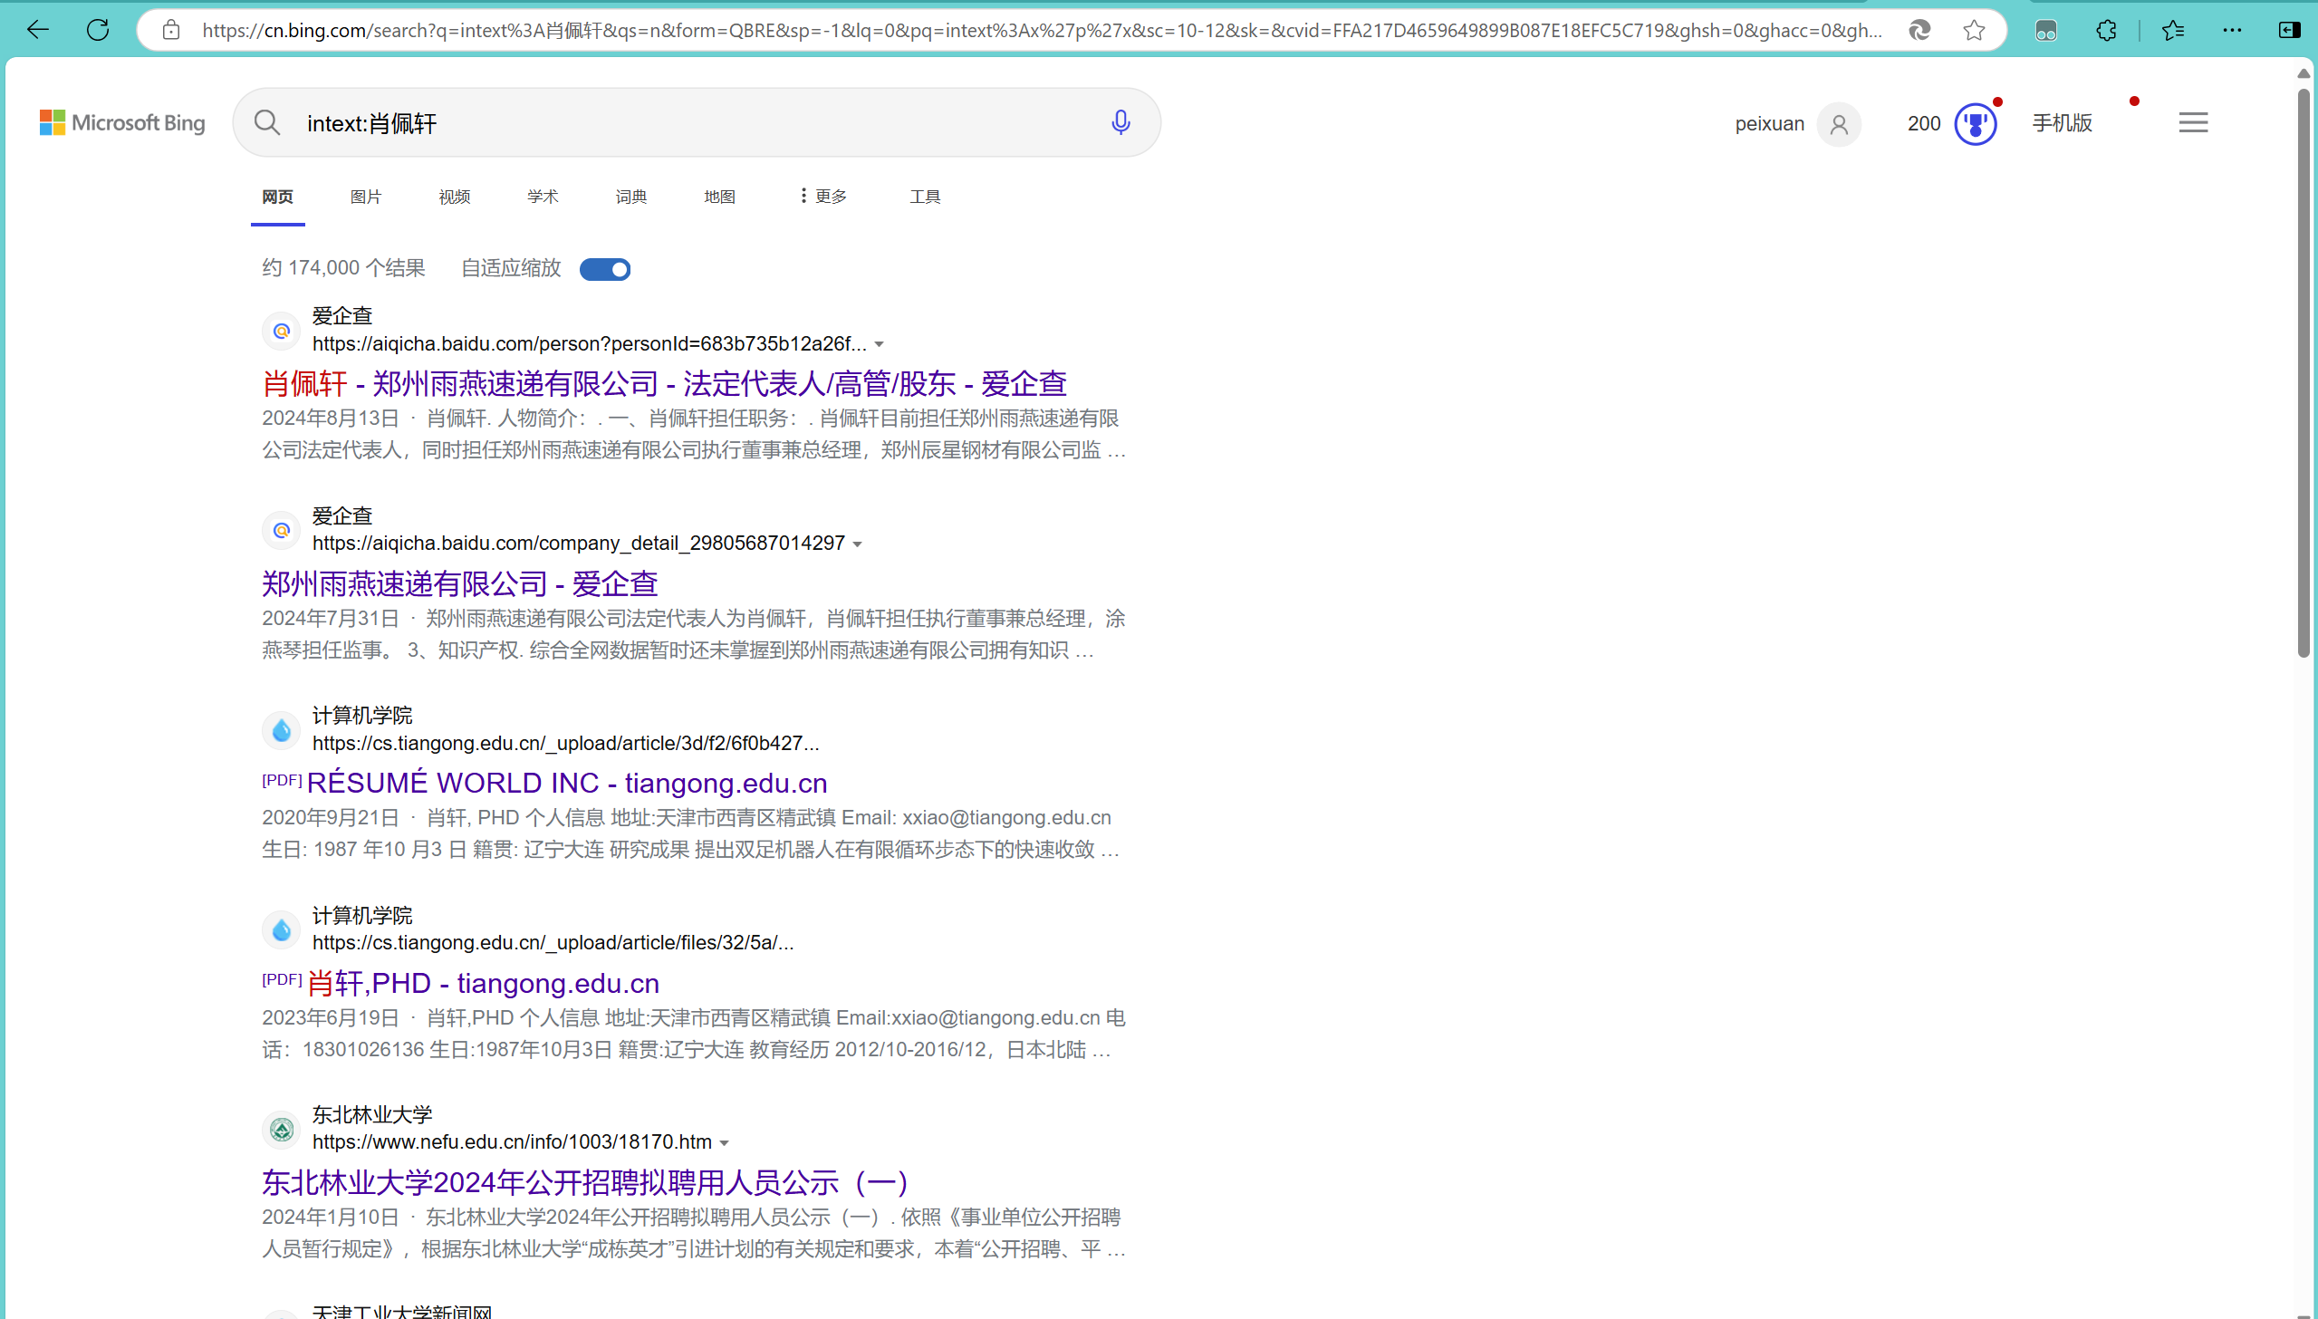Click favicon of first 爱企查 result
This screenshot has width=2318, height=1319.
(282, 331)
